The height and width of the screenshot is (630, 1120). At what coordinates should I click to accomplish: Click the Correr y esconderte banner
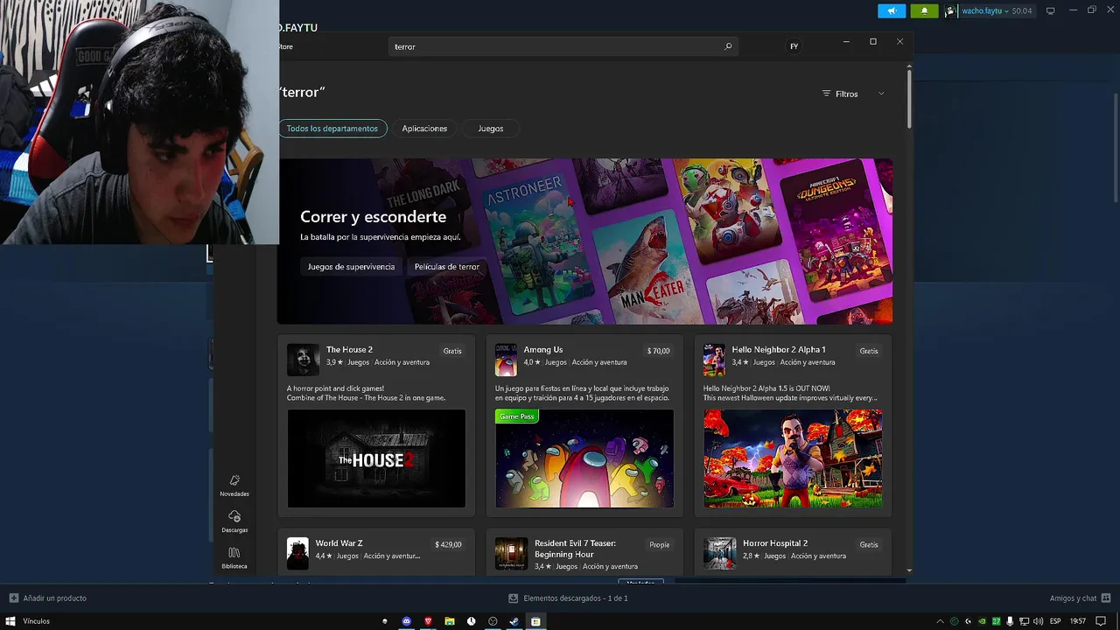tap(584, 241)
